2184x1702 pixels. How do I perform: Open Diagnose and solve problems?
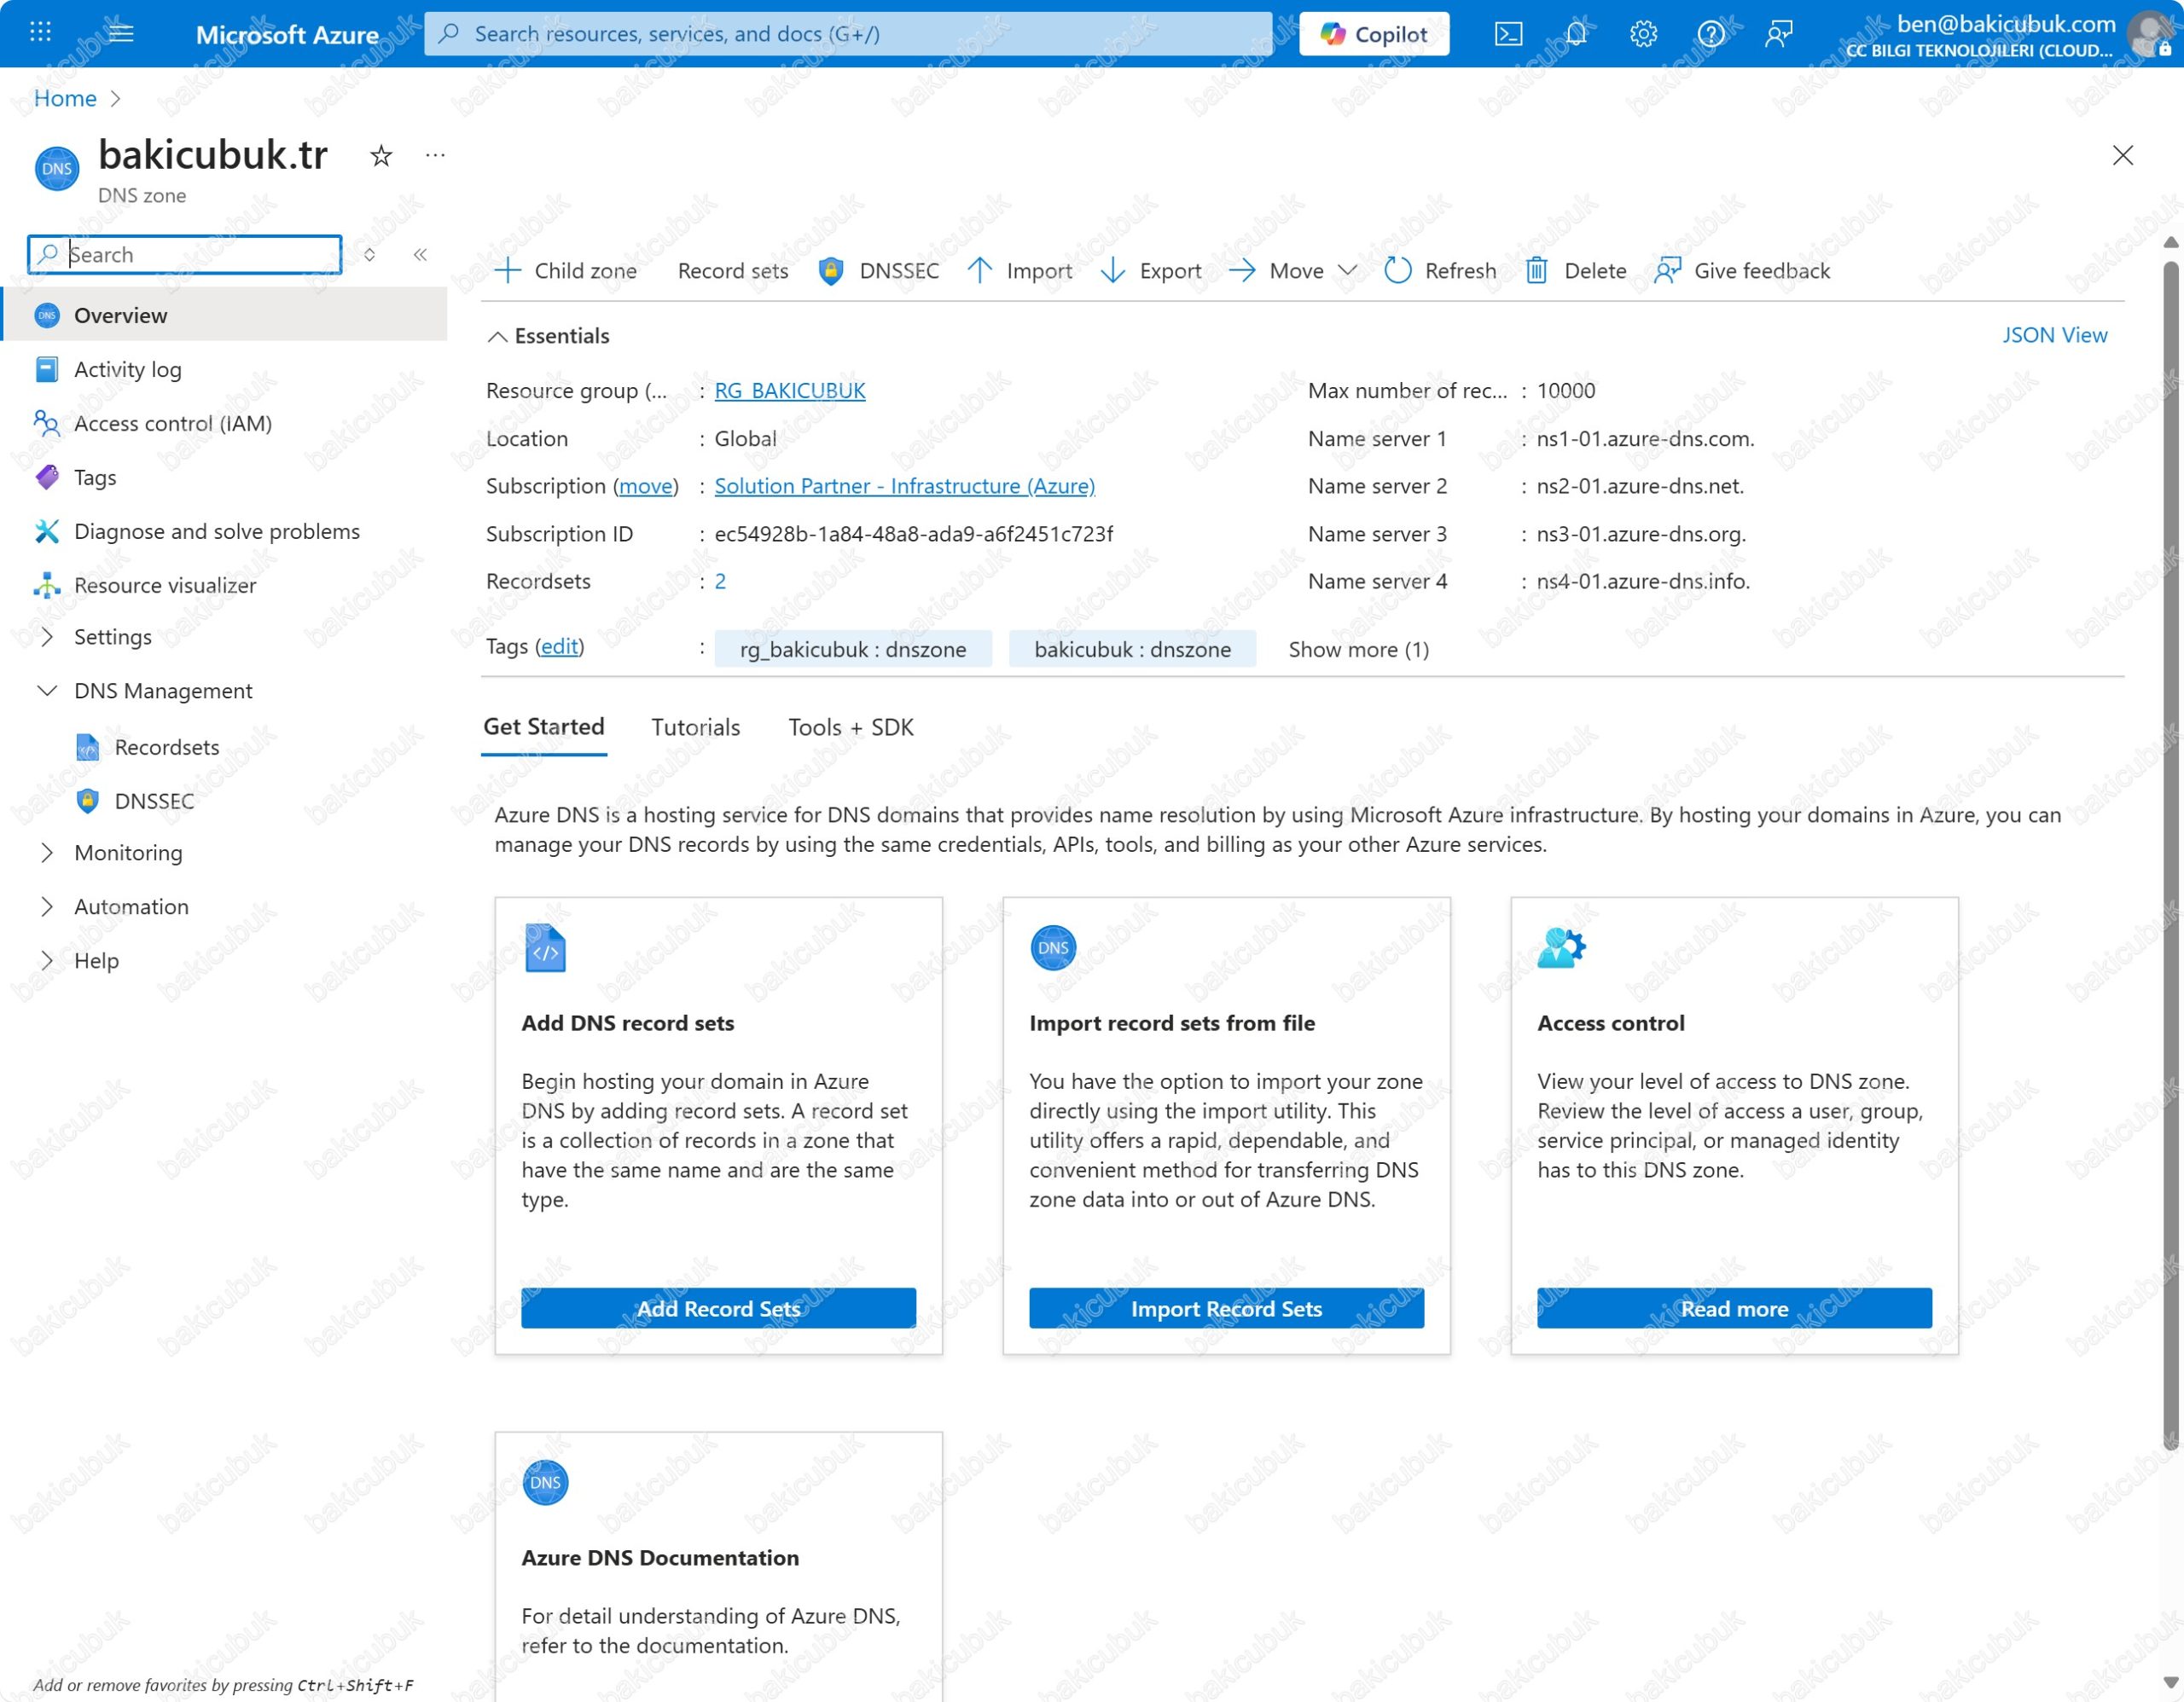216,530
